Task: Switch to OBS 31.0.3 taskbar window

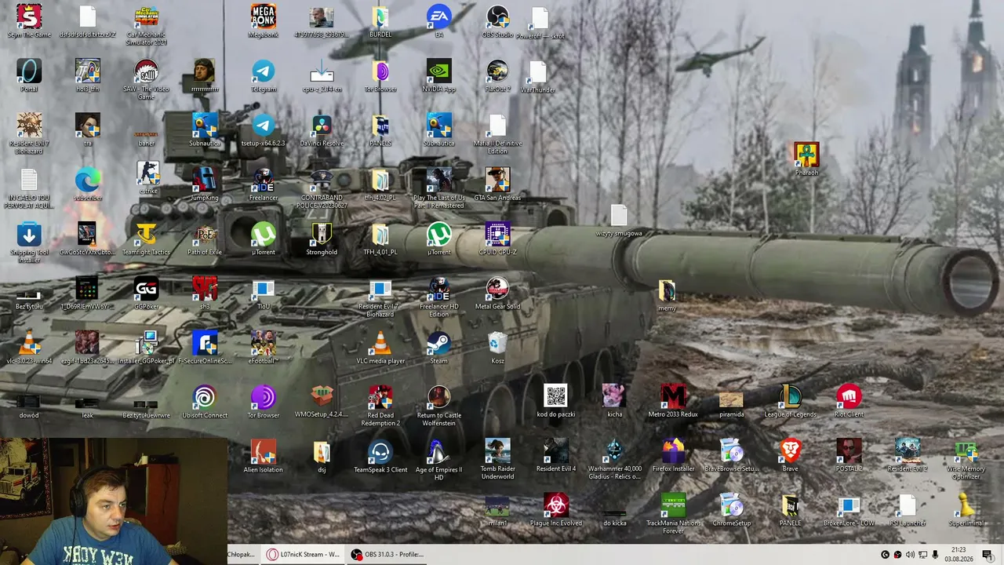Action: (387, 554)
